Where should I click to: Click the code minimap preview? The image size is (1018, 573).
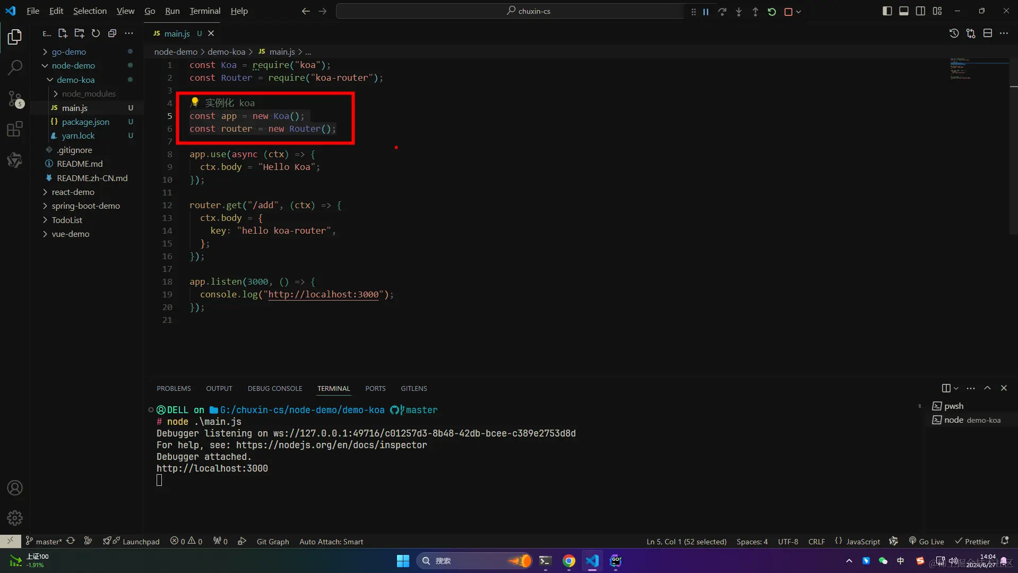pyautogui.click(x=978, y=69)
